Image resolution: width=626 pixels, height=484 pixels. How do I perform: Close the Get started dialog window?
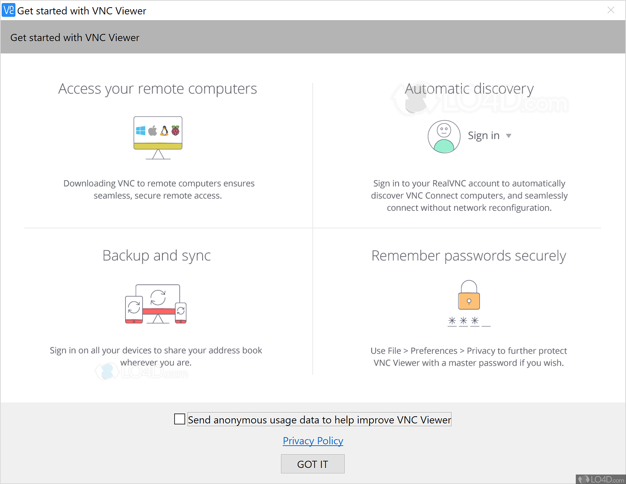pyautogui.click(x=611, y=10)
